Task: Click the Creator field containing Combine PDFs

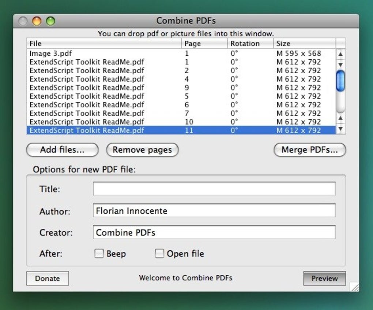Action: click(x=214, y=232)
